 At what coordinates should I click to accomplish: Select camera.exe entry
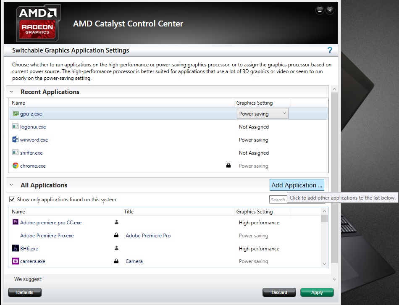click(33, 261)
